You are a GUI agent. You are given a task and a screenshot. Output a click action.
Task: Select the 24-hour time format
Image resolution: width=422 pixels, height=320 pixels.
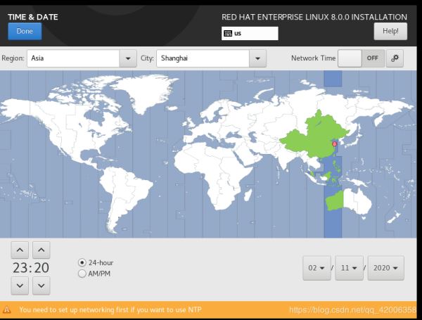(x=82, y=263)
